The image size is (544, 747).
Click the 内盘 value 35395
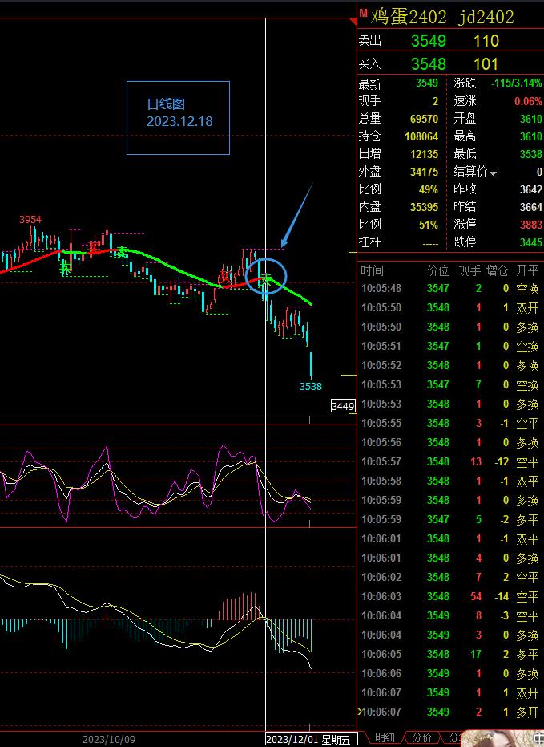coord(424,207)
